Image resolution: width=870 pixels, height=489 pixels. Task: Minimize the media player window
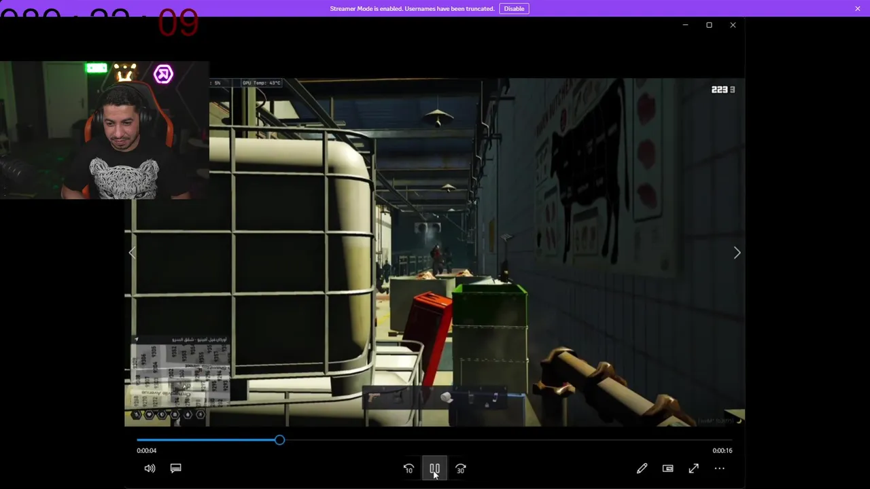(685, 25)
